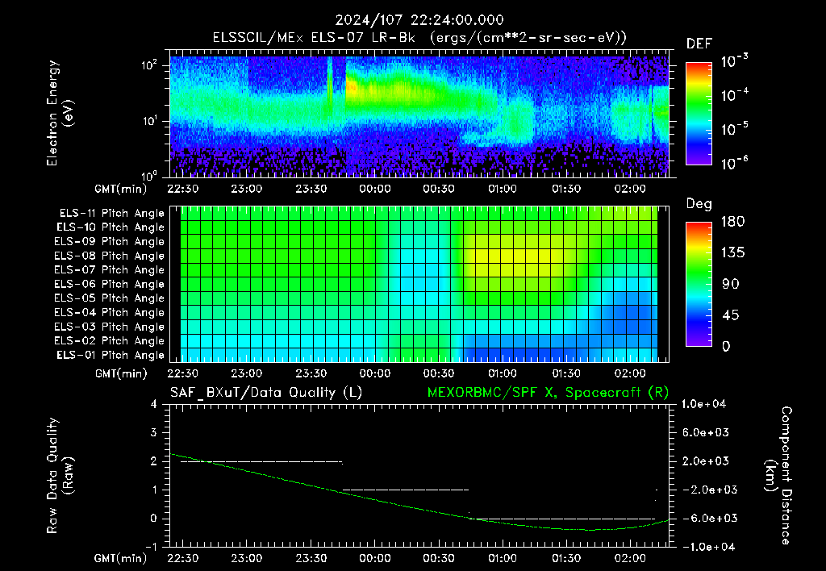Select the ELSSCIL/MEx ELS-07 LR-Bk plot title

pyautogui.click(x=419, y=38)
